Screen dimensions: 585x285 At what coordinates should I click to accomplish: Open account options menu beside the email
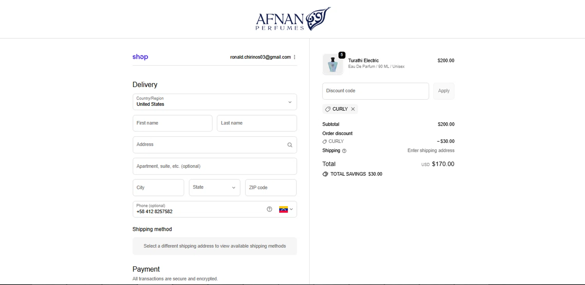pos(294,57)
